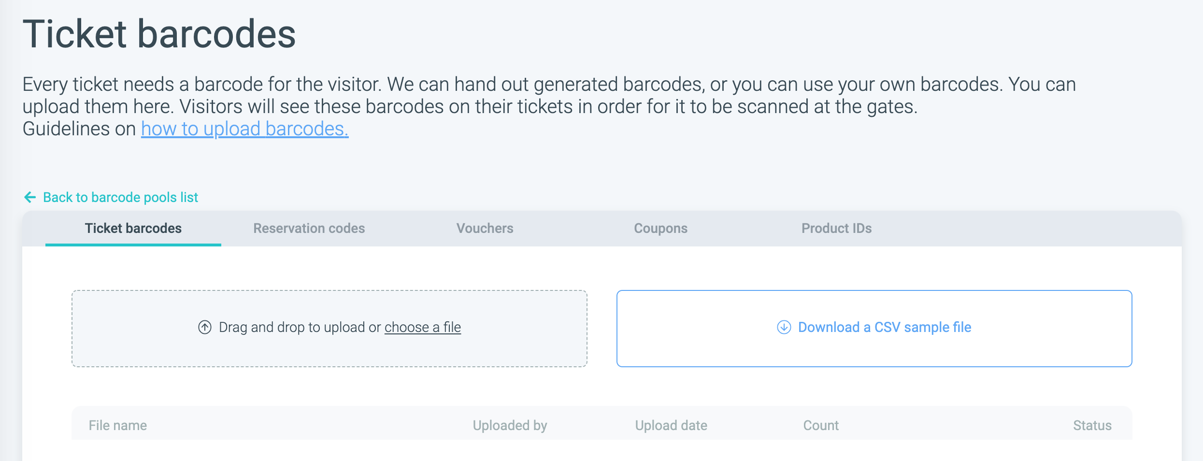Open the Vouchers tab

pyautogui.click(x=485, y=228)
